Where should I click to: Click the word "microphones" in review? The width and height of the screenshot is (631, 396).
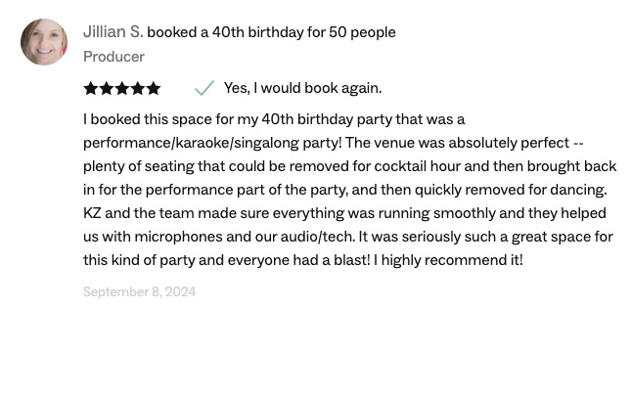click(180, 237)
